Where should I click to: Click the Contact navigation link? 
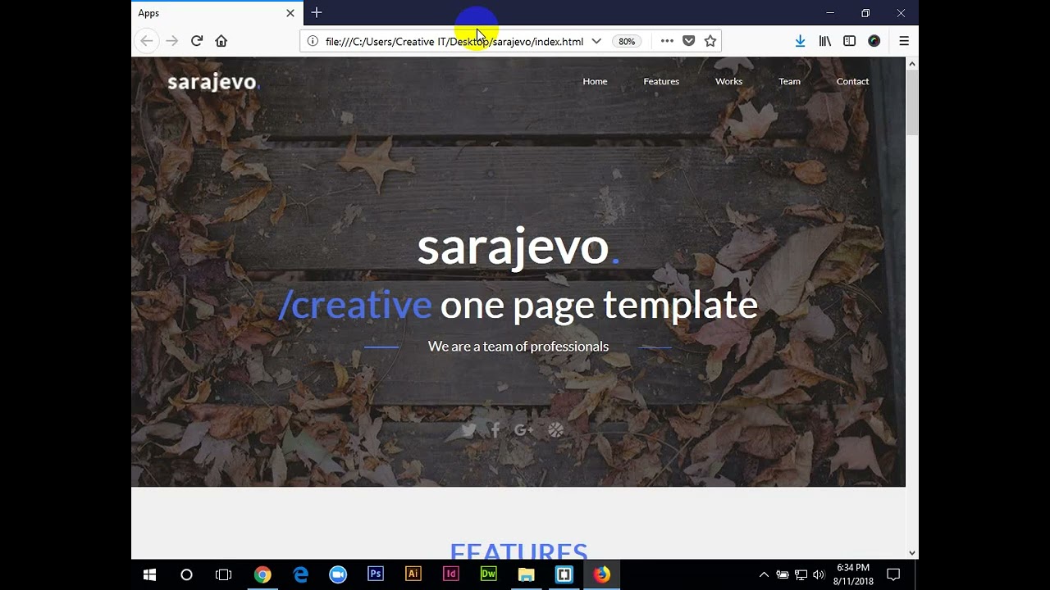pos(852,81)
